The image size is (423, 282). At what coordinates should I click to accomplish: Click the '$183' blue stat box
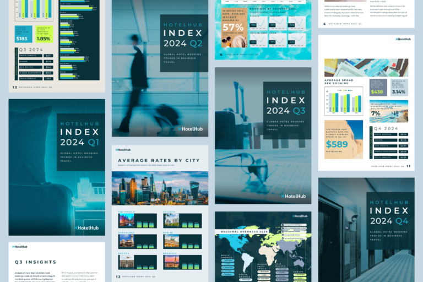click(24, 34)
